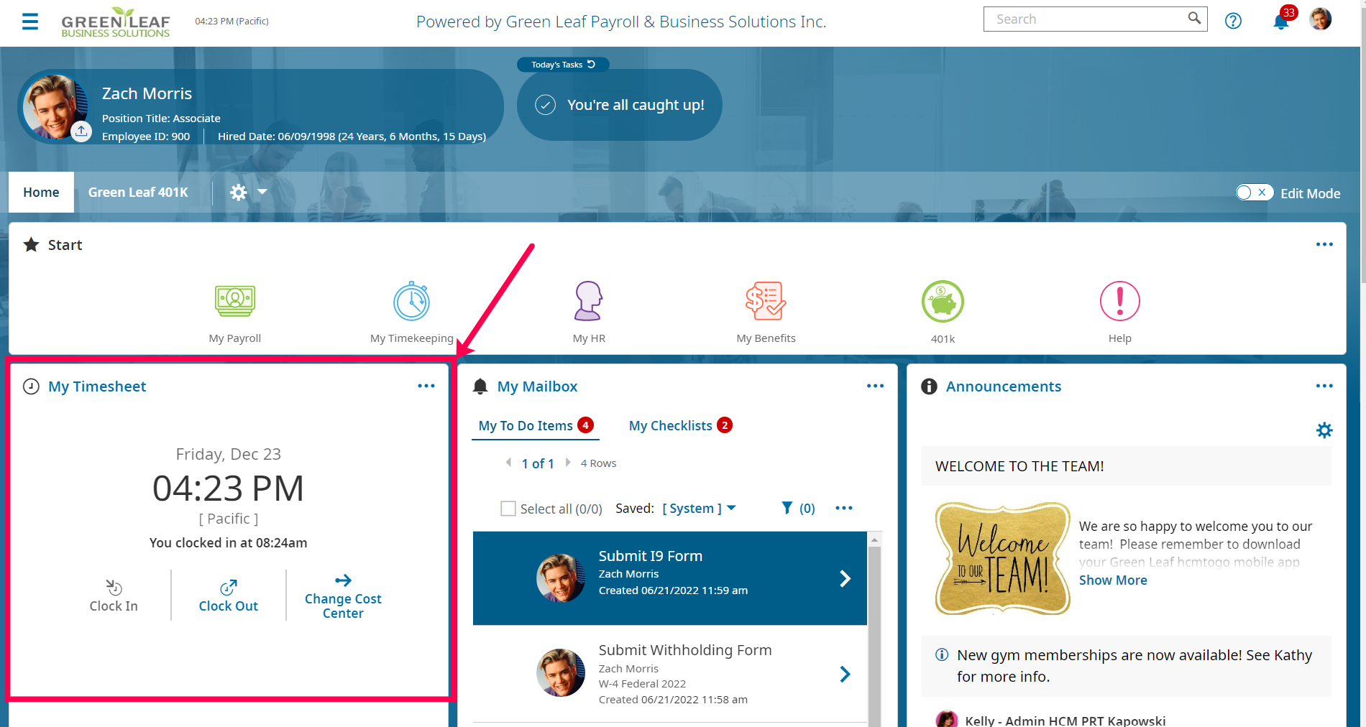Viewport: 1366px width, 727px height.
Task: Toggle Edit Mode switch
Action: click(x=1255, y=193)
